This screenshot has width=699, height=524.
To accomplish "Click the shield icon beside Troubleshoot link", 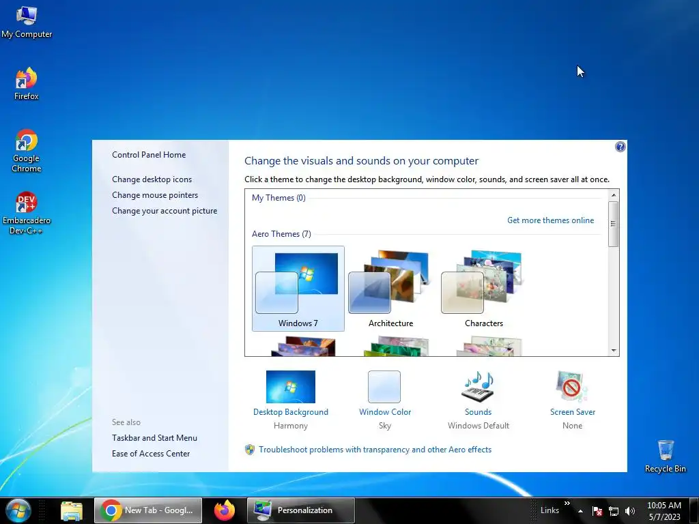I will tap(250, 449).
